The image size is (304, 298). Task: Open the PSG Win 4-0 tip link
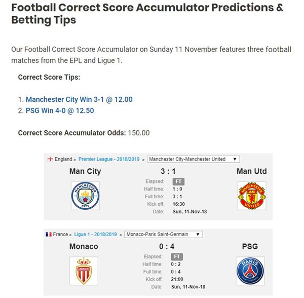pos(60,110)
